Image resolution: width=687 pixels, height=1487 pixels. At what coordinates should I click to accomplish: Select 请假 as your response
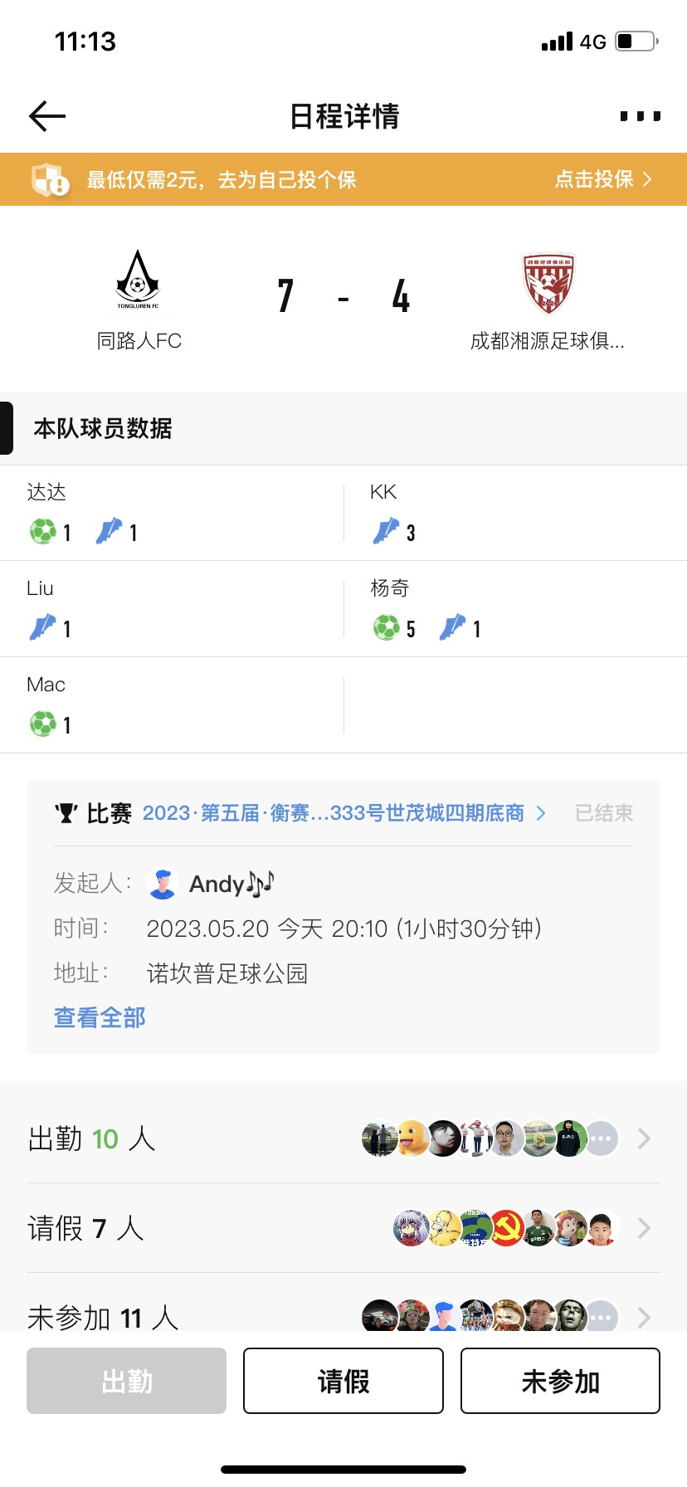tap(343, 1381)
